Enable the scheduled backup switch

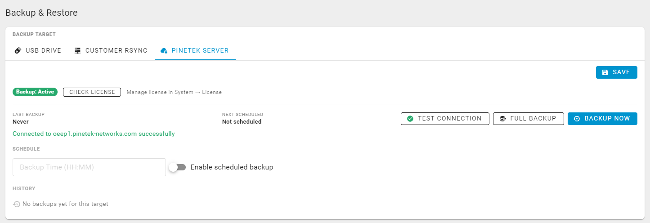(177, 167)
